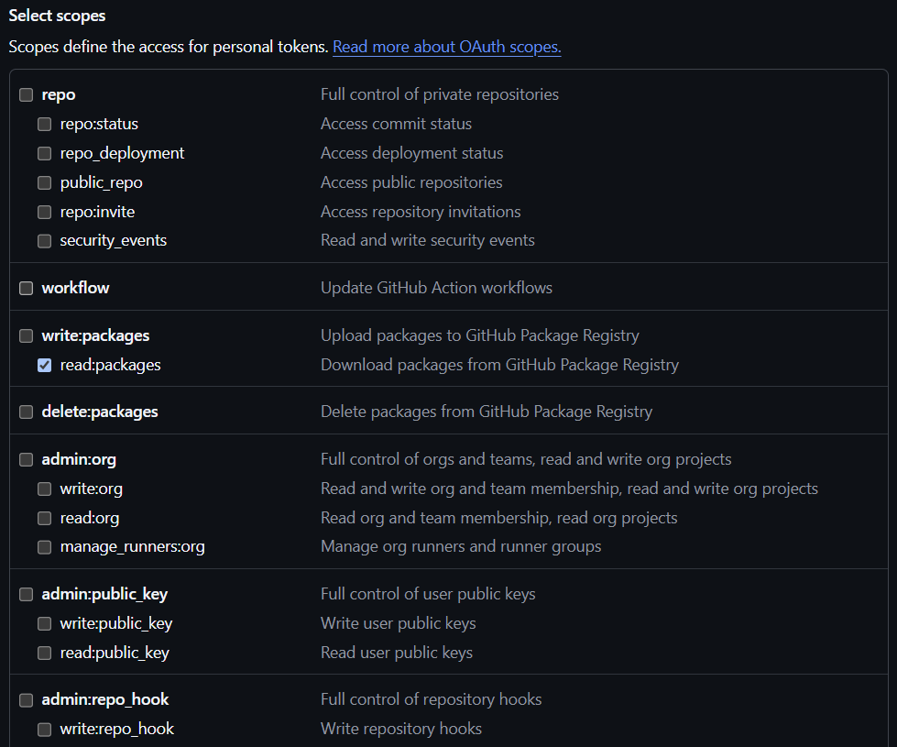Enable the repo scope checkbox
Image resolution: width=897 pixels, height=747 pixels.
pos(27,95)
